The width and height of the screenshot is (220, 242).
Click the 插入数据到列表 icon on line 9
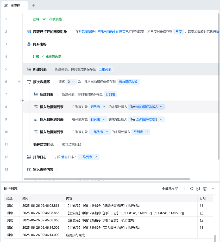[x=36, y=119]
